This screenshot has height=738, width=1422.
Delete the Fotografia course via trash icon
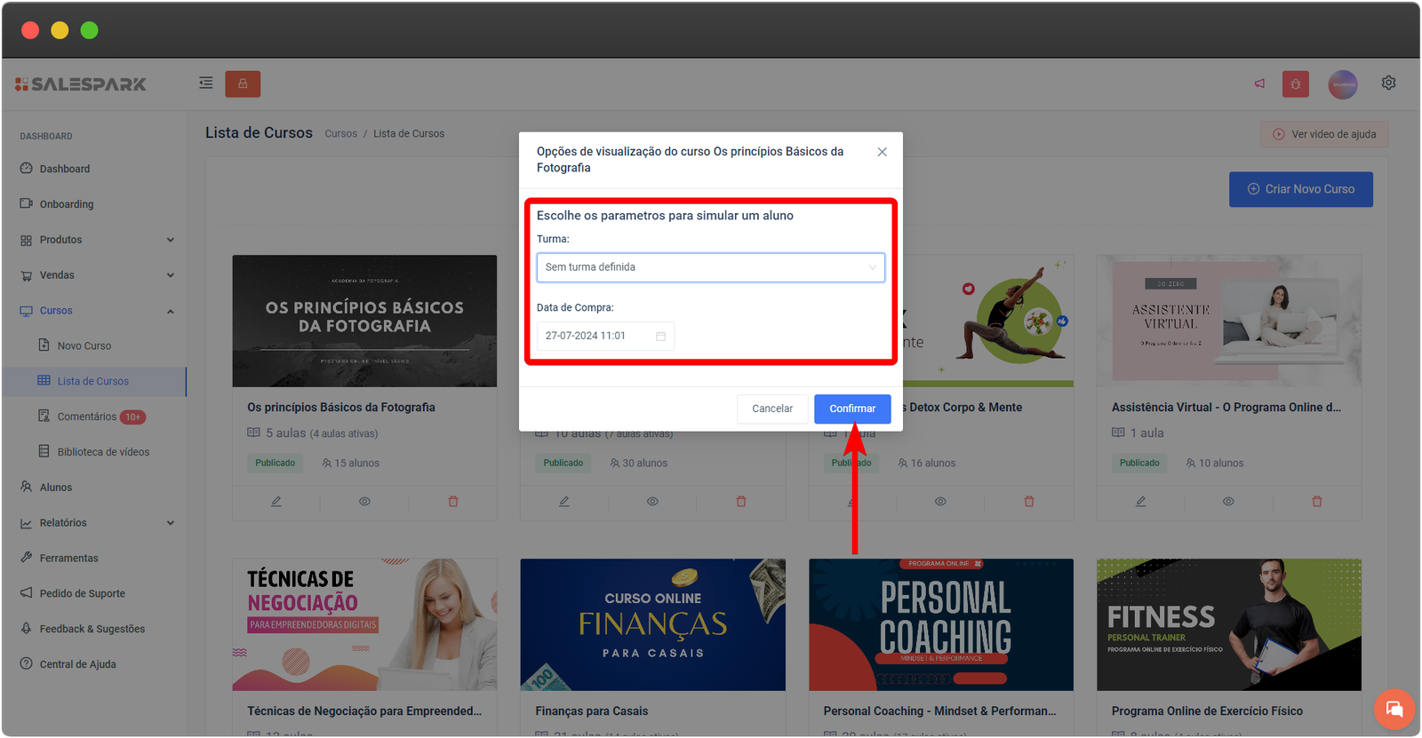pos(453,502)
